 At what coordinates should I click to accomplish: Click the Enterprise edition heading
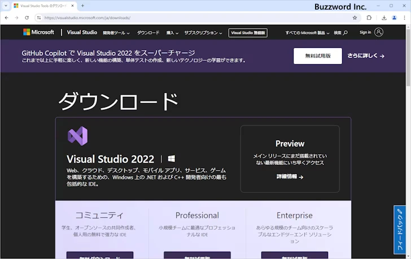coord(295,215)
